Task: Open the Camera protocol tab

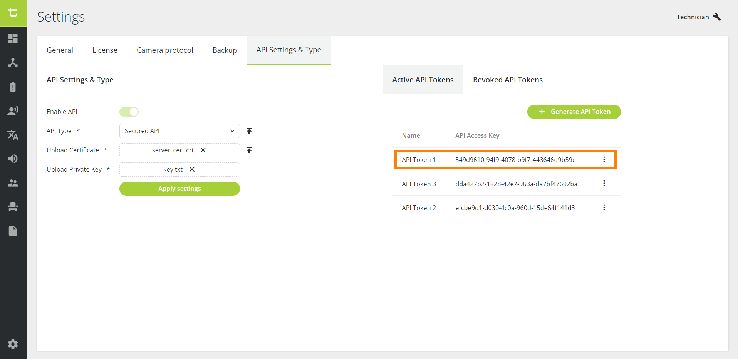Action: point(165,50)
